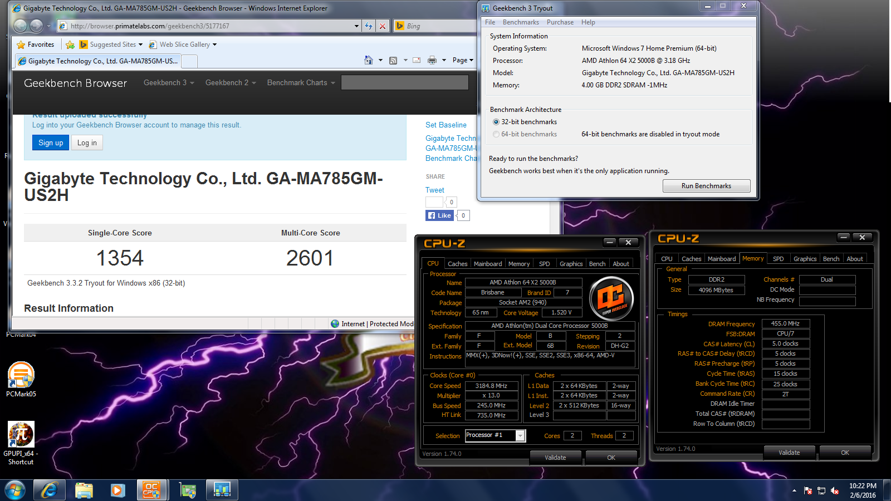This screenshot has width=891, height=501.
Task: Open GPUPI_x64 desktop shortcut
Action: point(21,444)
